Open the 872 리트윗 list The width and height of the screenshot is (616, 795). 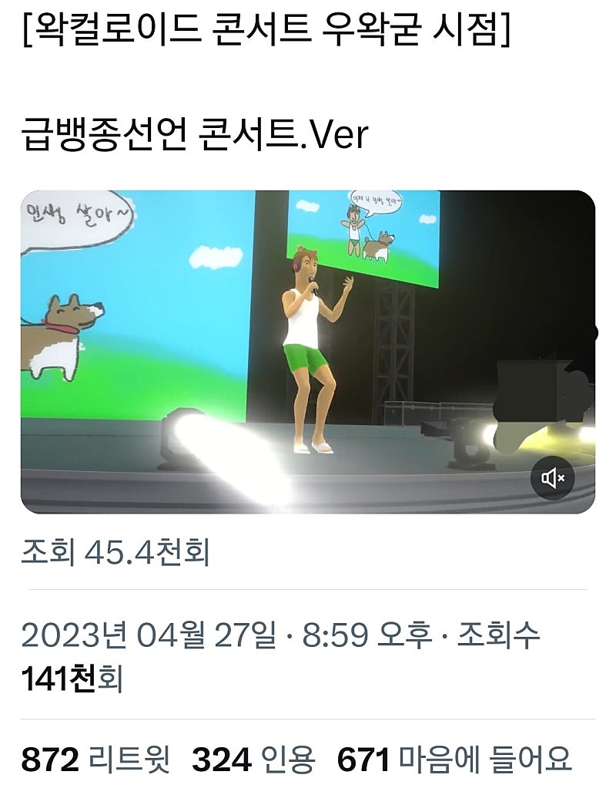coord(96,759)
